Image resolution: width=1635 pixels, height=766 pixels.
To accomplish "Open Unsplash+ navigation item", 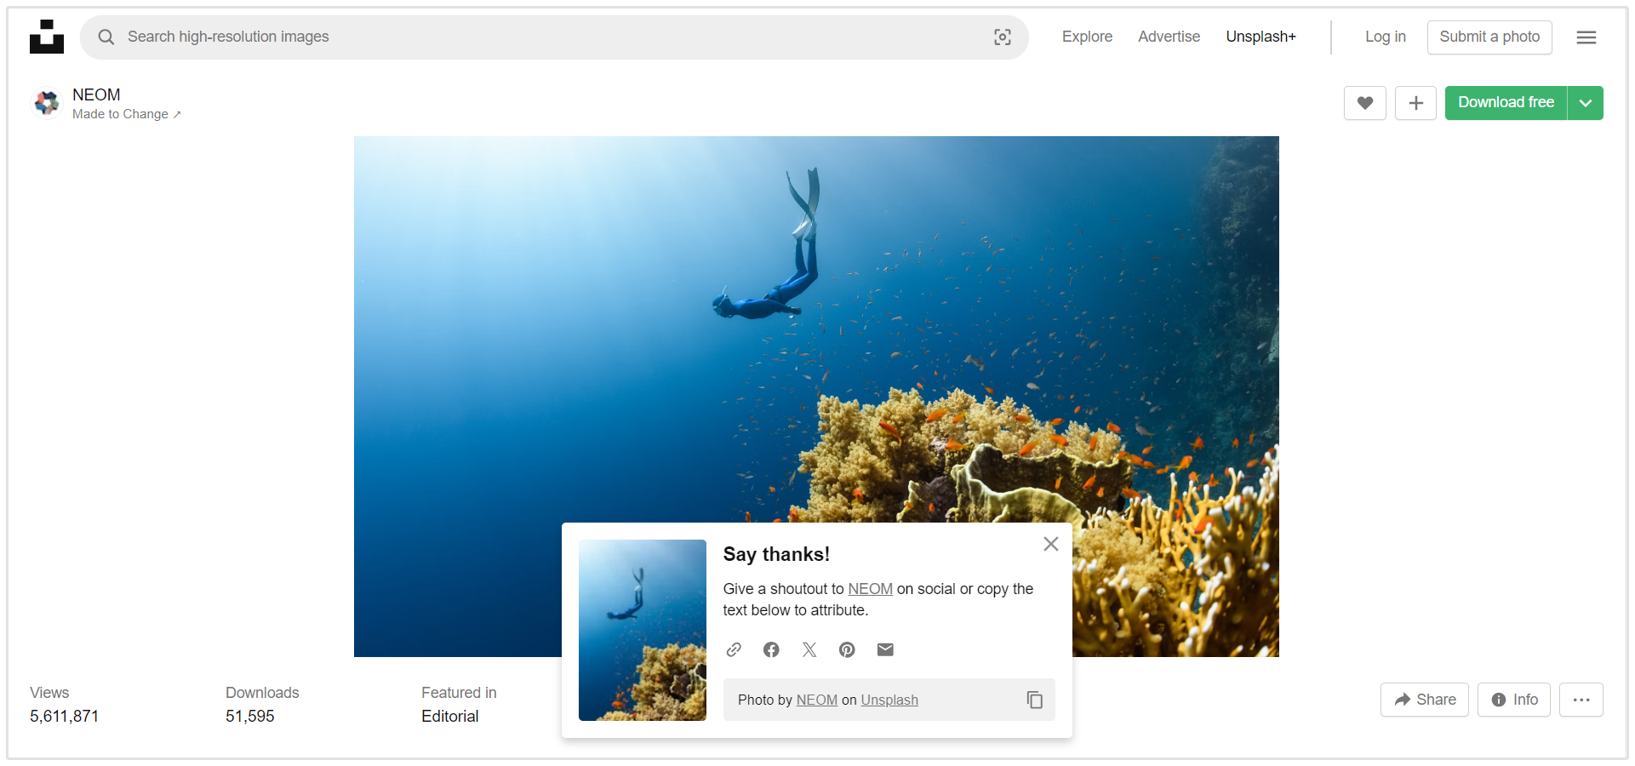I will click(1261, 37).
